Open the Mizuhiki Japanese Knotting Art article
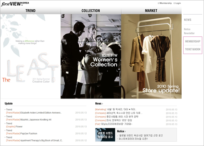The height and width of the screenshot is (146, 204). pos(36,120)
